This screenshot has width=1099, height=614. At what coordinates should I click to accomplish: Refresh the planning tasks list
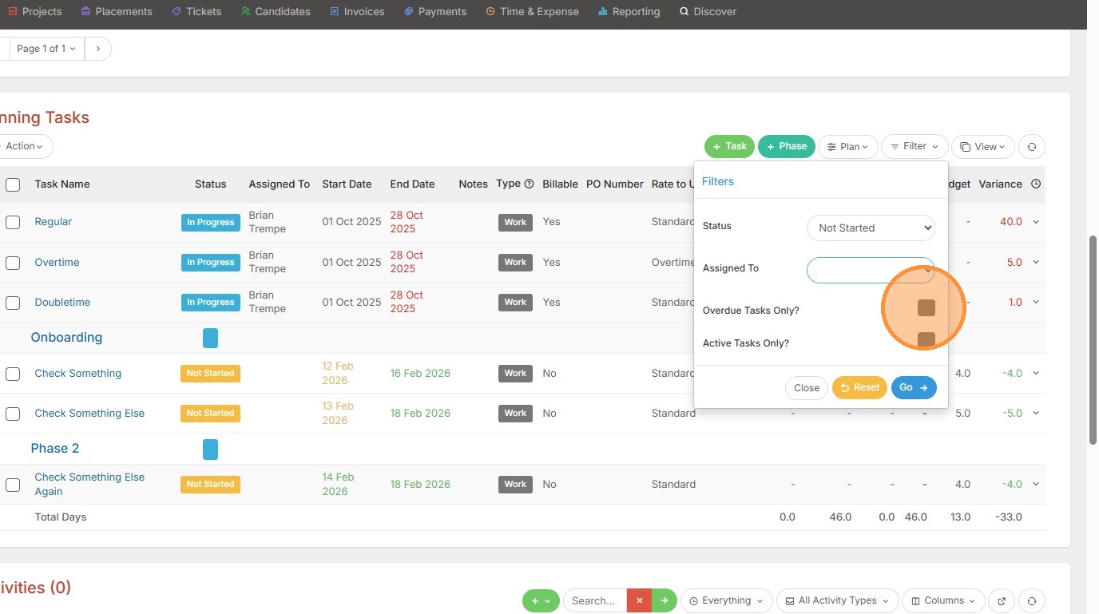click(1032, 147)
